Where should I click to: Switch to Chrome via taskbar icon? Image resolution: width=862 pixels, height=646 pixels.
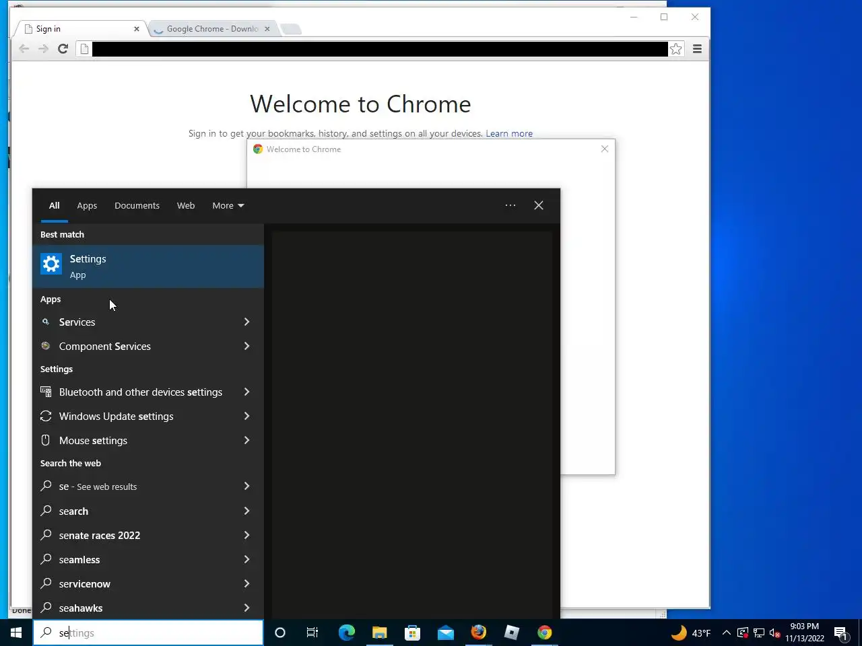click(x=545, y=633)
